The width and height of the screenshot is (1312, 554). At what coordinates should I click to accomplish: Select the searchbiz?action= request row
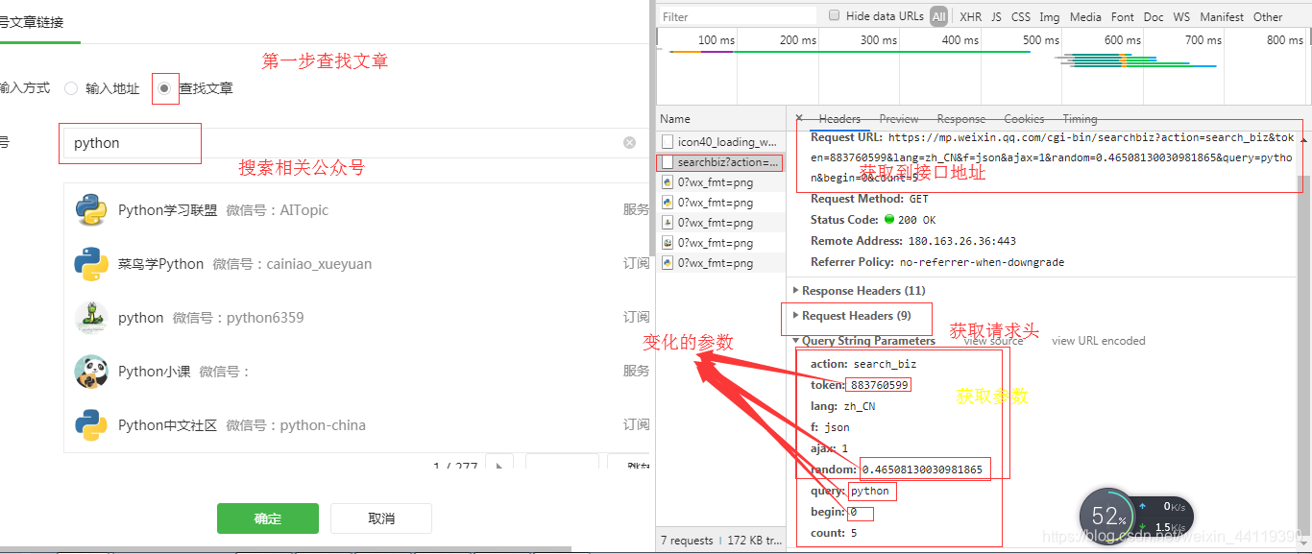(721, 162)
